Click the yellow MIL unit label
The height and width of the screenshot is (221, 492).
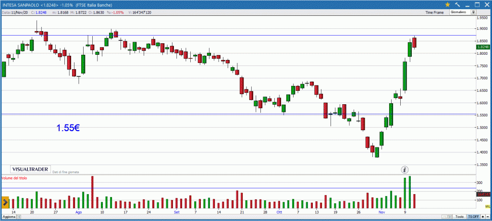488,206
